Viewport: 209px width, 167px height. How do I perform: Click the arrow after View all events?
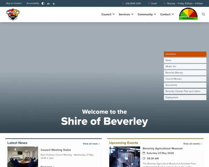(x=201, y=144)
